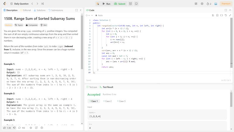This screenshot has width=234, height=132.
Task: Submit the solution
Action: pyautogui.click(x=120, y=4)
